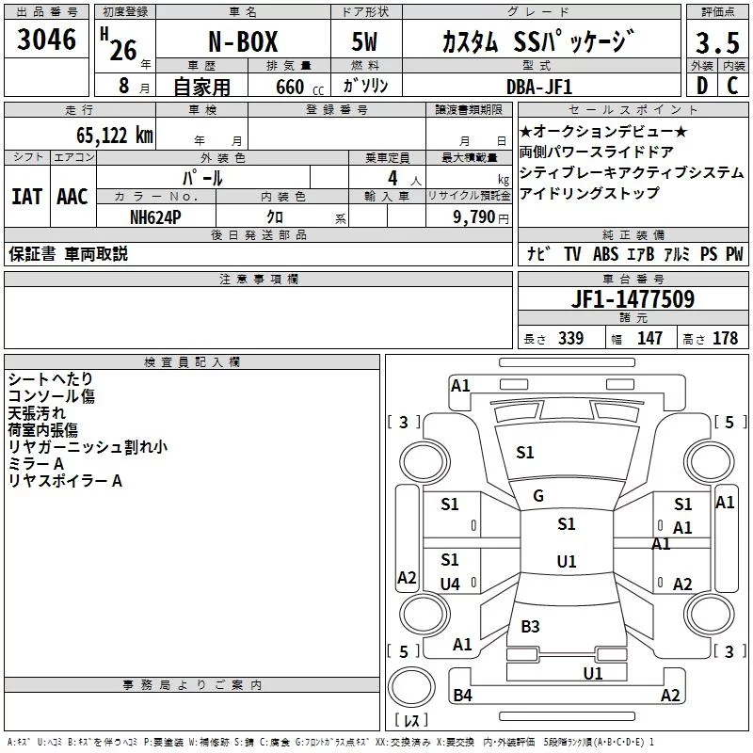Select the displacement value 660 cc

point(299,87)
